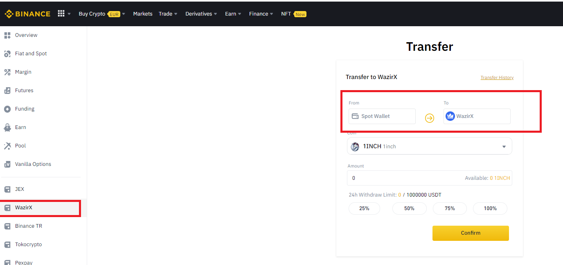This screenshot has width=563, height=265.
Task: Click the Funding sidebar icon
Action: pos(7,109)
